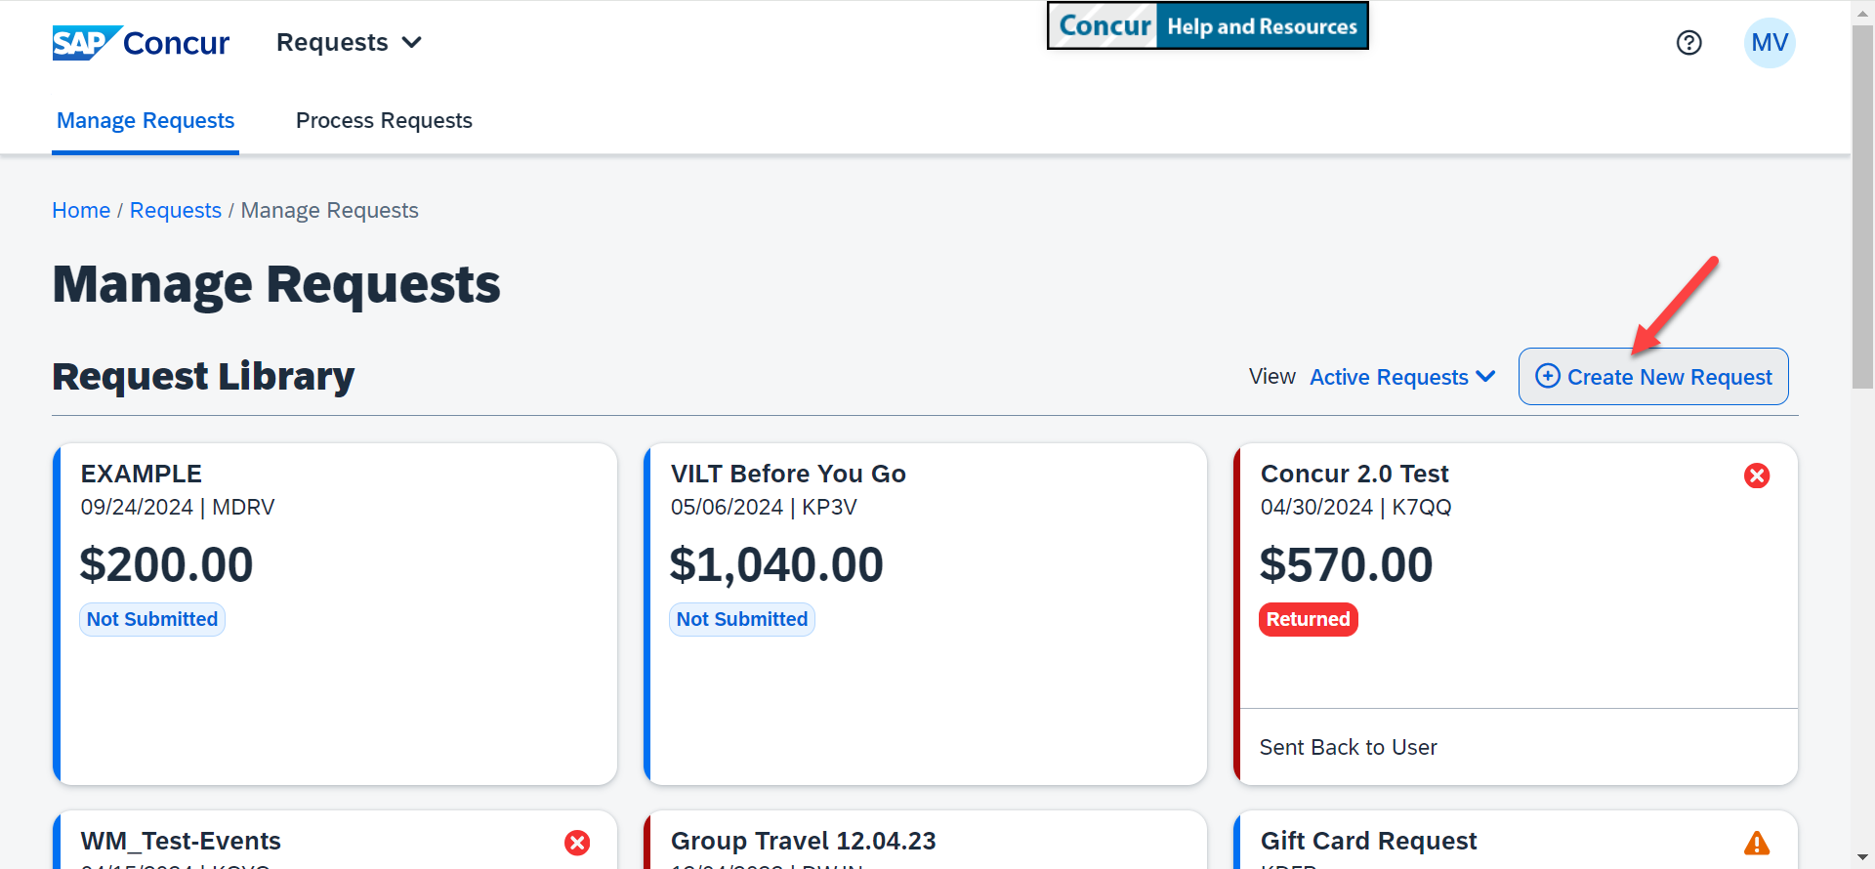This screenshot has width=1875, height=869.
Task: Open the help question mark icon
Action: (1688, 43)
